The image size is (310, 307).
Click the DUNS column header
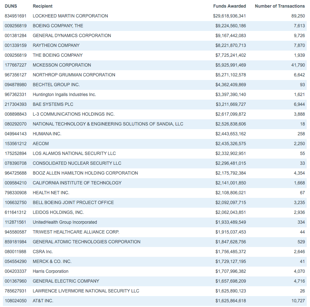click(11, 6)
